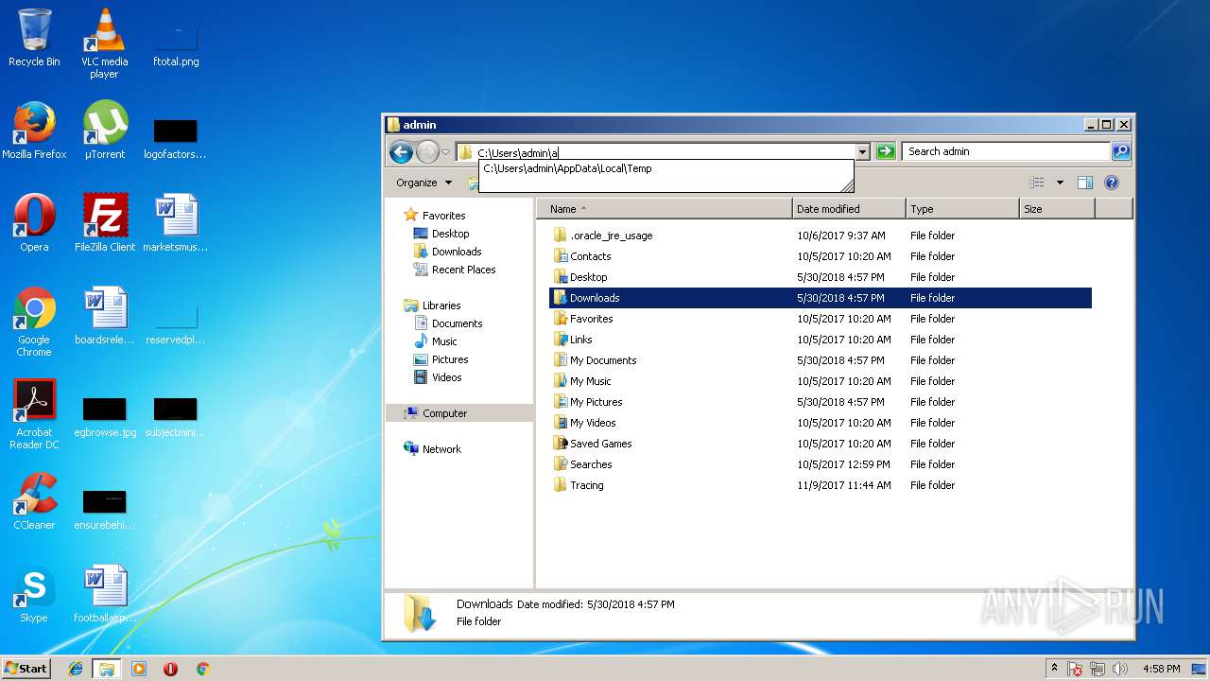Launch FileZilla Client shortcut
1210x681 pixels.
(105, 223)
